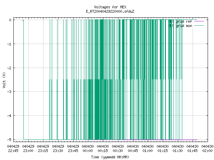This screenshot has height=160, width=214.
Task: Select the y-axis tick label '-5'
Action: (9, 140)
